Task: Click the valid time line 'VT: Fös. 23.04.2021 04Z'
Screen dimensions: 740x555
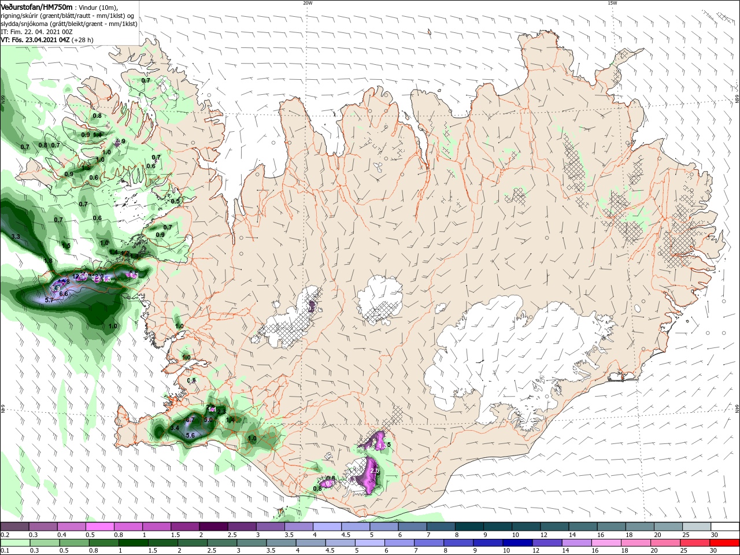Action: (x=35, y=40)
